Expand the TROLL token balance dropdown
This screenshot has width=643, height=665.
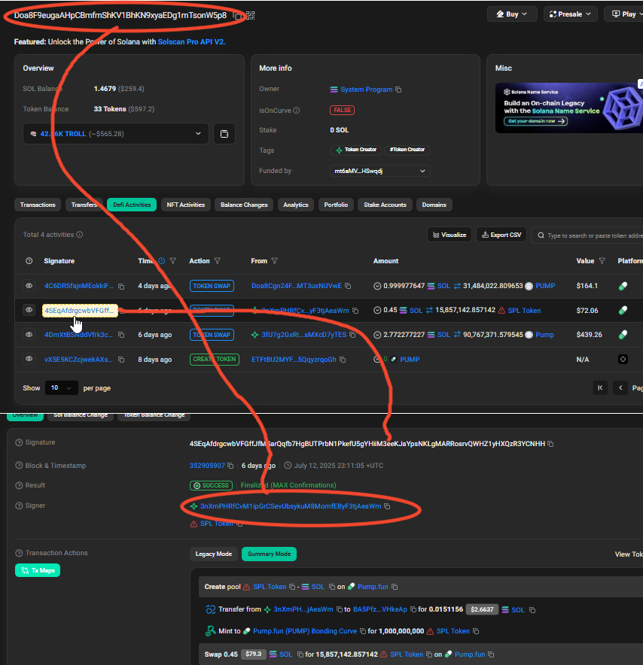pos(115,134)
